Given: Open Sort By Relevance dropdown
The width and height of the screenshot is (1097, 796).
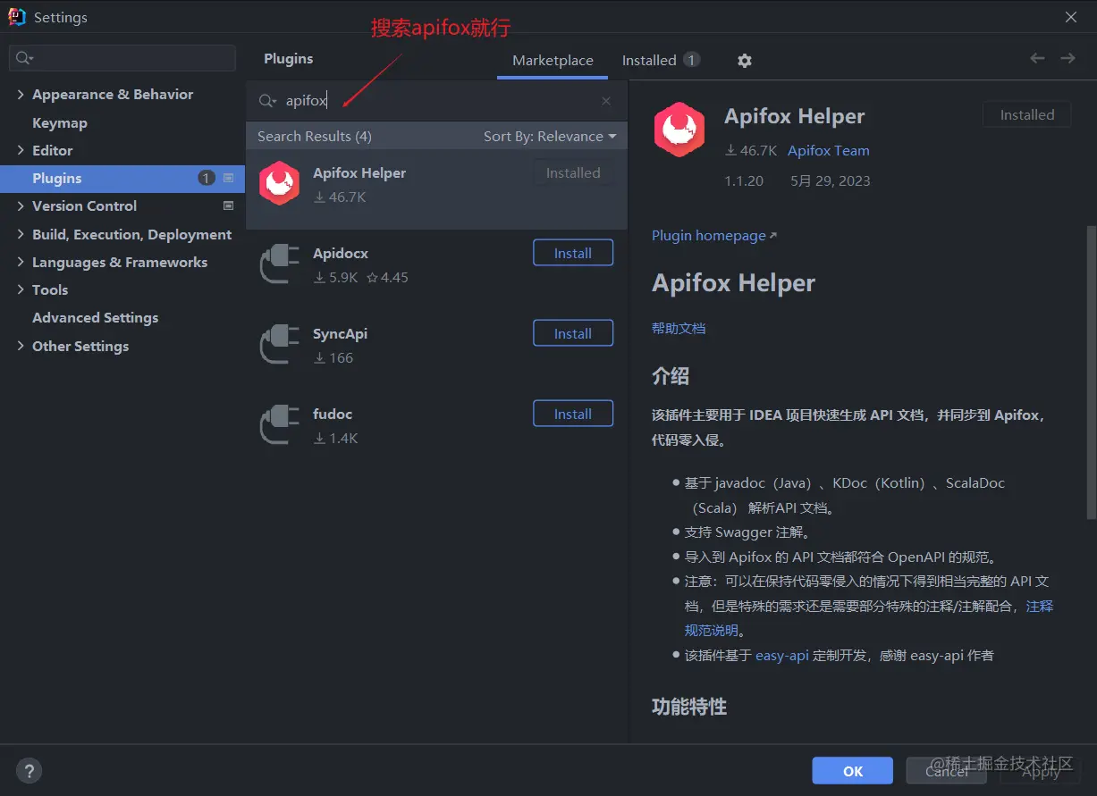Looking at the screenshot, I should [550, 137].
